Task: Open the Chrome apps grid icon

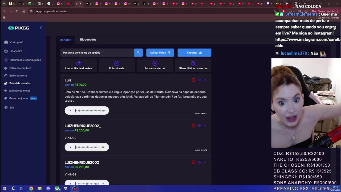Action: tap(4, 18)
